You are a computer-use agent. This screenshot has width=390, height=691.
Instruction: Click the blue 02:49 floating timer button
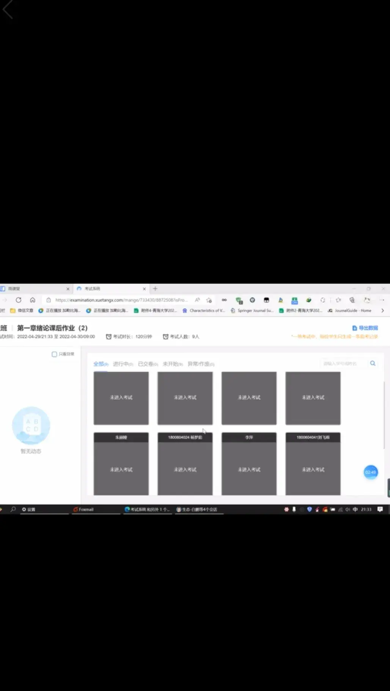(371, 472)
